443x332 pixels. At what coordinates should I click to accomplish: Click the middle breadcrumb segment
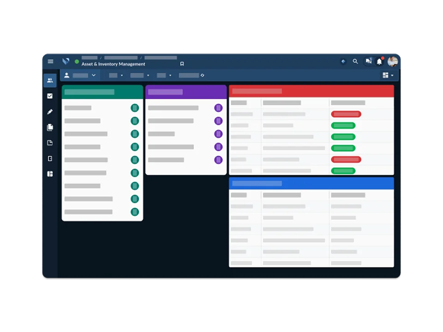point(121,58)
